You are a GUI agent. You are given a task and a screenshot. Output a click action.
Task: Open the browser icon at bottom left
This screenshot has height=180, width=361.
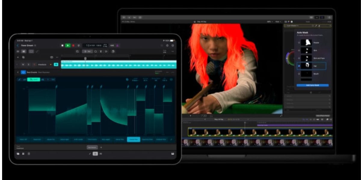(x=18, y=154)
